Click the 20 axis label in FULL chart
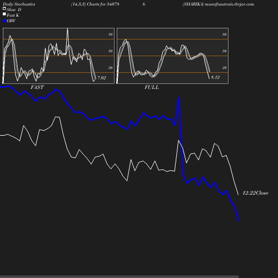 pos(225,68)
